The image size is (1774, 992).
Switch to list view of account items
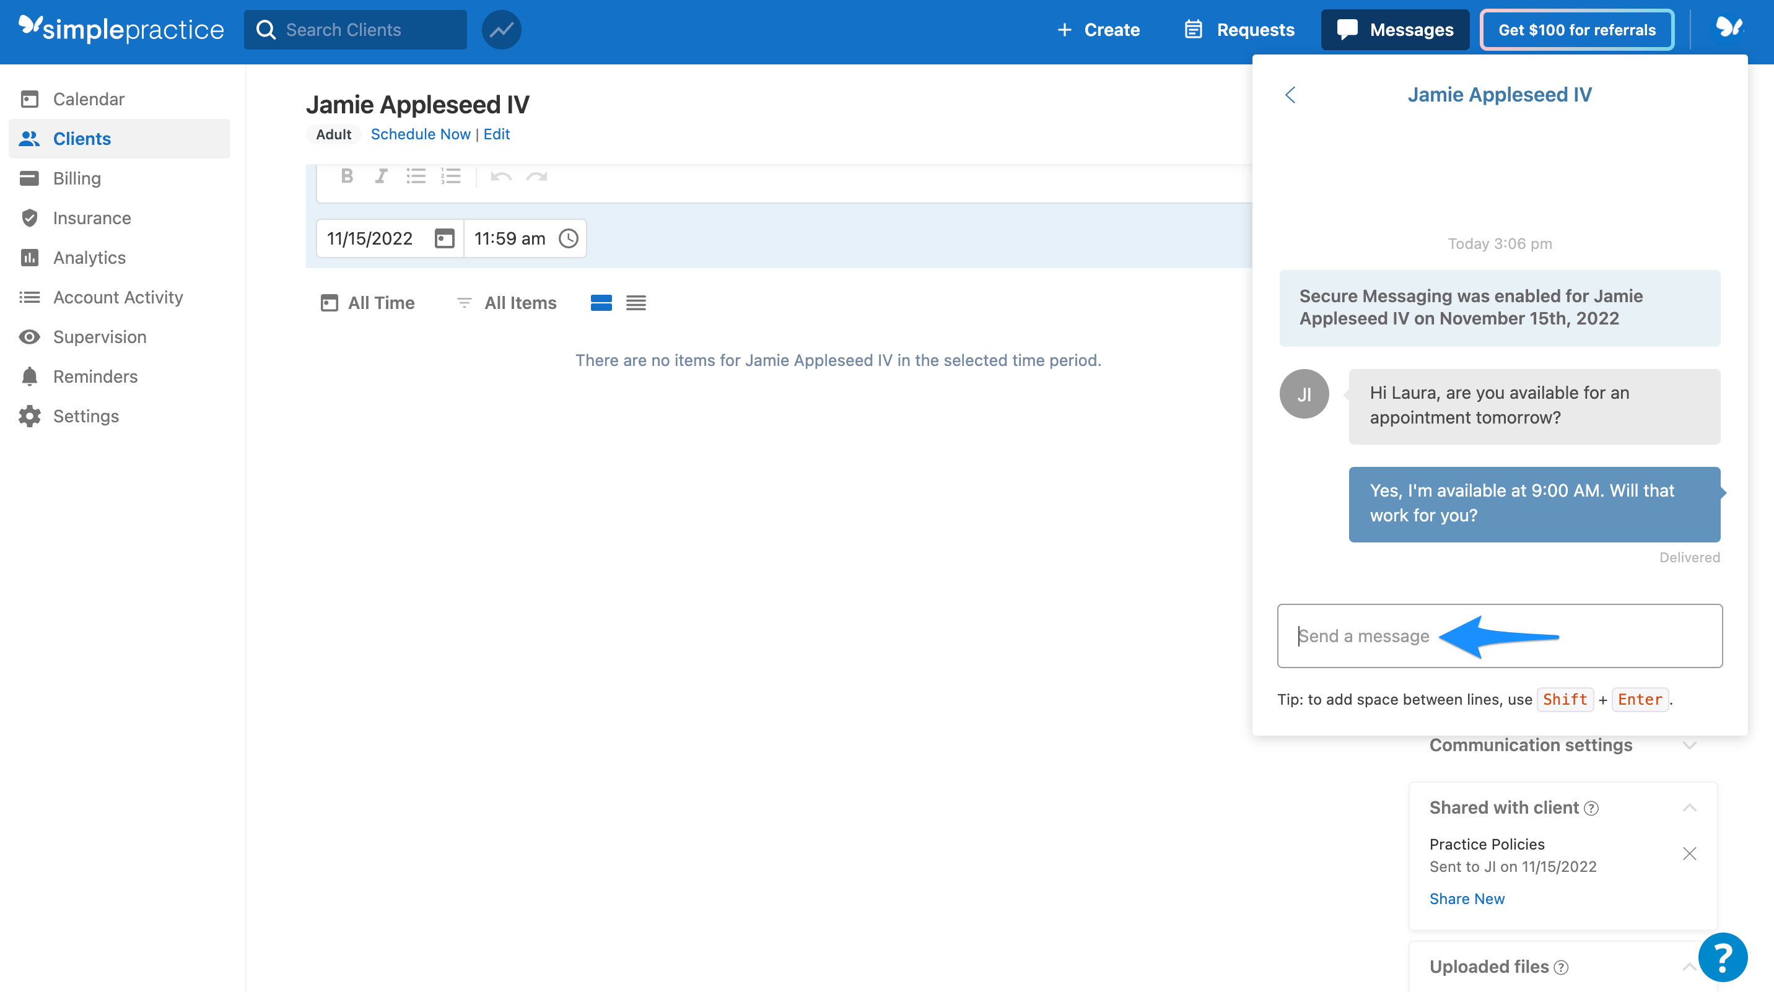pos(636,303)
